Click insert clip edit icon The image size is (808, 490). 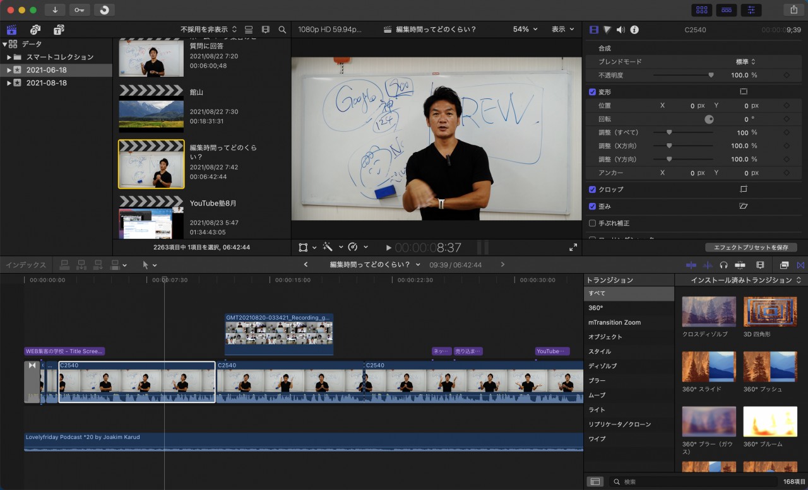tap(81, 265)
